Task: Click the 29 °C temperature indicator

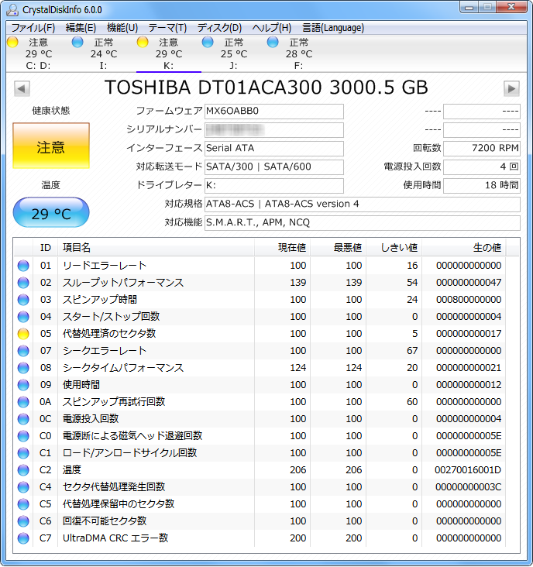Action: pyautogui.click(x=51, y=213)
